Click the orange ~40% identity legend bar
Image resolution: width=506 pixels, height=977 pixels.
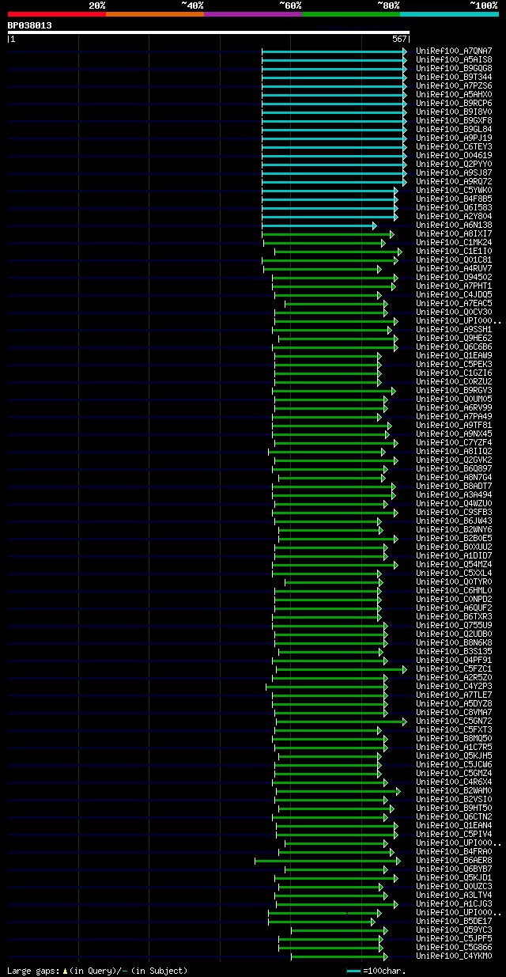click(x=154, y=13)
